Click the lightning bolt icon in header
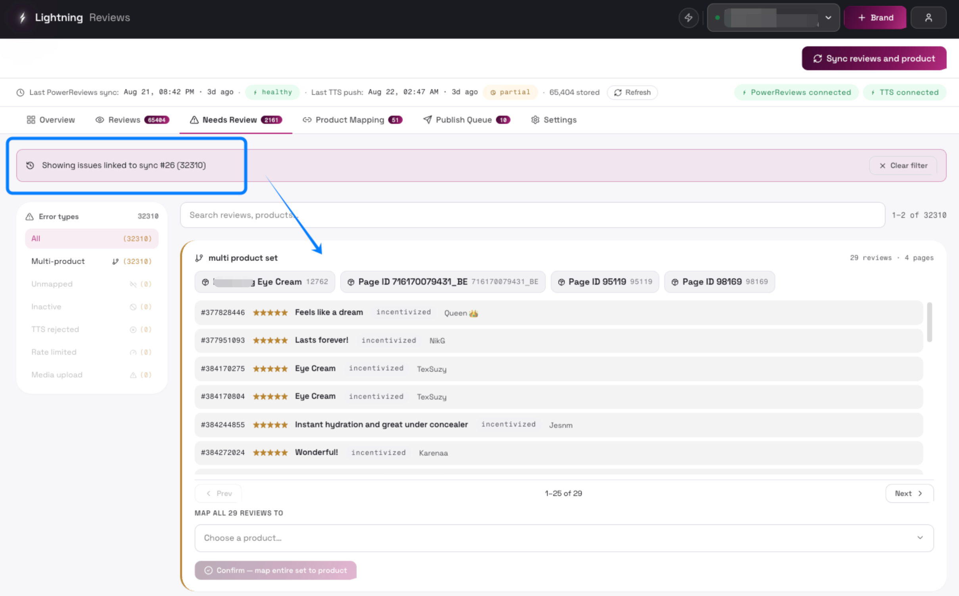Screen dimensions: 959x596 click(688, 18)
